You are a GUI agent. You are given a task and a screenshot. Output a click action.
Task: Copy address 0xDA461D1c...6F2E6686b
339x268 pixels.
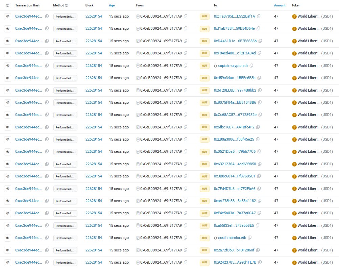260,41
